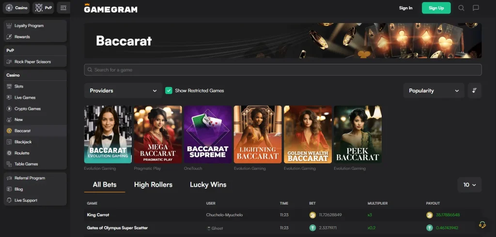This screenshot has width=496, height=237.
Task: Uncheck the Show Restricted Games checkbox
Action: [169, 90]
